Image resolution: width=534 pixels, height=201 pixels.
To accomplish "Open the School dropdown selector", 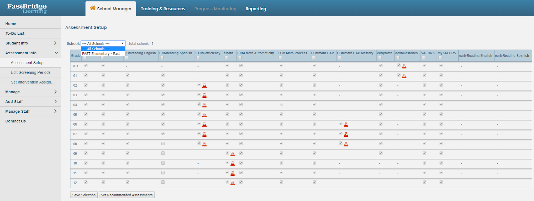I will 103,43.
